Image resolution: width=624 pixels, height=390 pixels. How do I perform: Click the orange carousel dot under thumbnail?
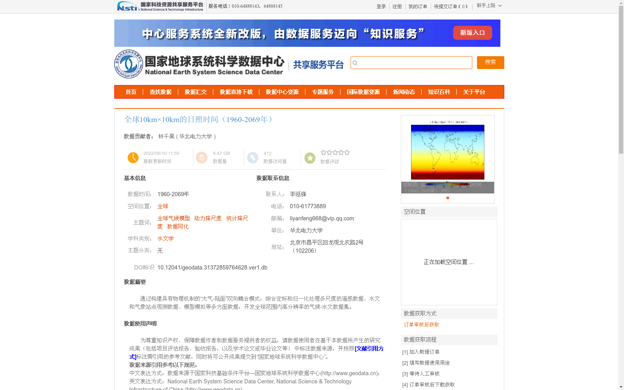click(x=448, y=198)
